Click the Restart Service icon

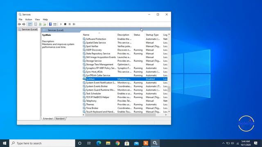pos(74,24)
